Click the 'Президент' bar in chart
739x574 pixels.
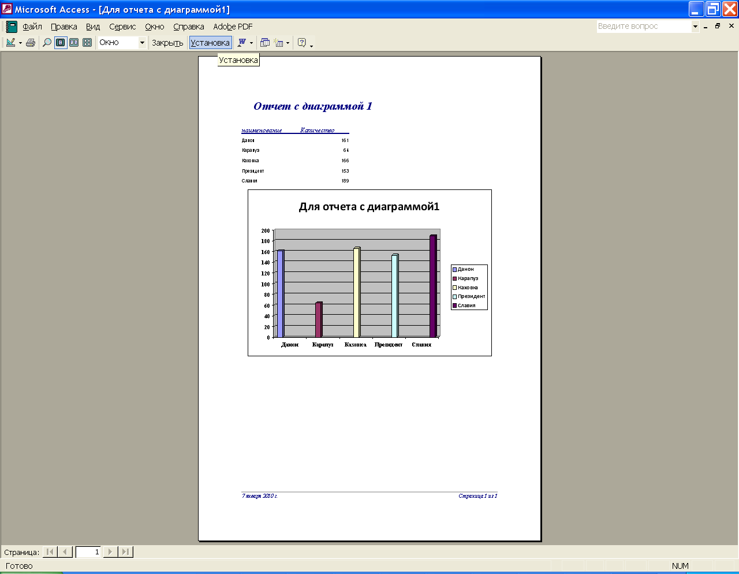point(395,296)
